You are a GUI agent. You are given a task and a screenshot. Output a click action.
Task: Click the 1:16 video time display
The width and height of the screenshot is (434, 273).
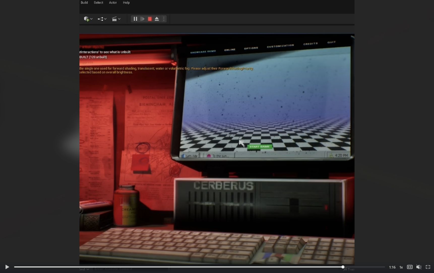[392, 267]
